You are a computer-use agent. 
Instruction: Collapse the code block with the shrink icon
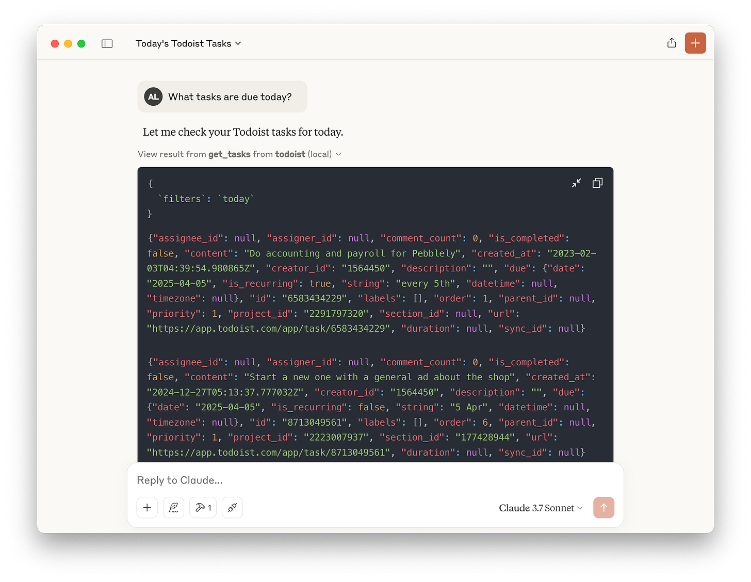pyautogui.click(x=576, y=183)
